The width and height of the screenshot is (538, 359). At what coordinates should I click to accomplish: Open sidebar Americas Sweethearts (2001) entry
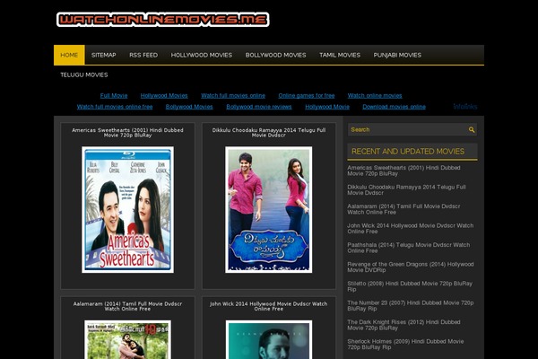(x=403, y=171)
